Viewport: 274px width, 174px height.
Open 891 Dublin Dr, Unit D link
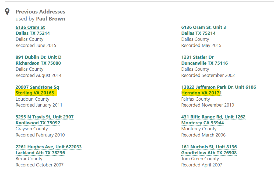tap(38, 57)
